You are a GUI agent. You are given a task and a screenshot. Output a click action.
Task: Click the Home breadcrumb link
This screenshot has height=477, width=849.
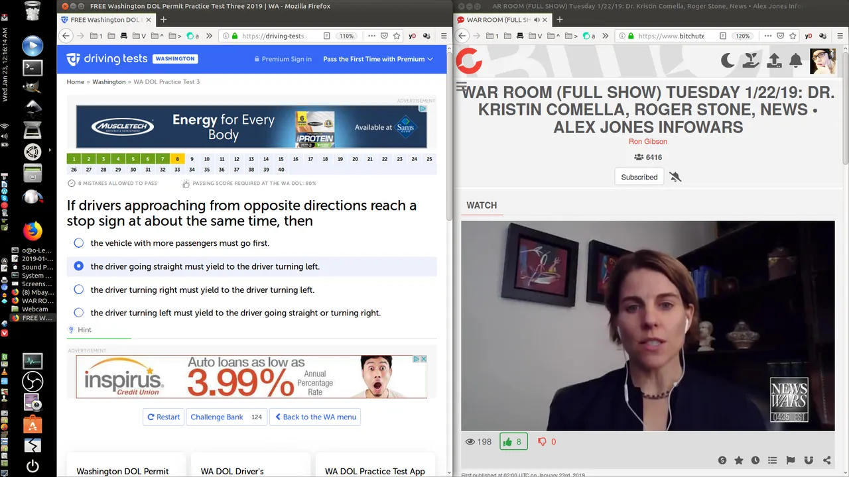point(76,81)
